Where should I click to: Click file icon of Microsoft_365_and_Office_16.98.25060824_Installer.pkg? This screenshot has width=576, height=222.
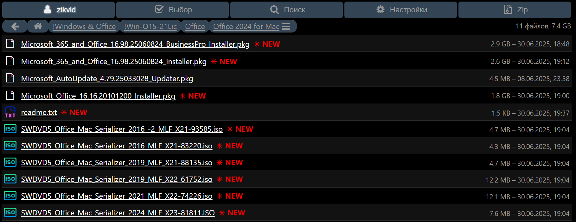(10, 61)
